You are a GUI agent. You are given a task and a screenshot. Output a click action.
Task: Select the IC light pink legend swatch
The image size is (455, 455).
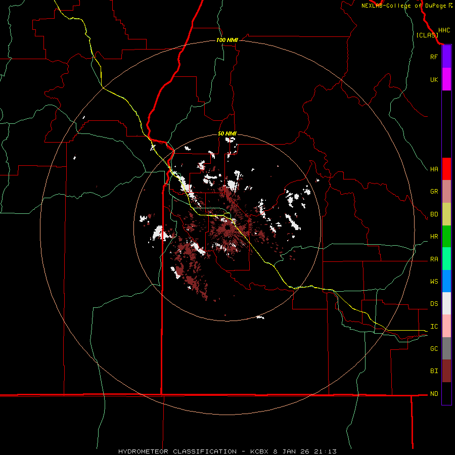[x=446, y=326]
